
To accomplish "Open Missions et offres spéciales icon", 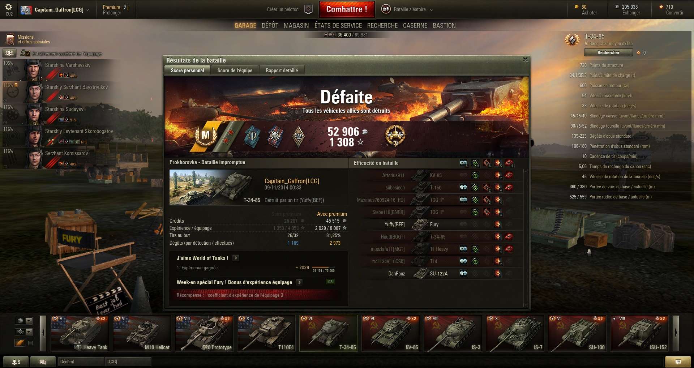I will 10,39.
